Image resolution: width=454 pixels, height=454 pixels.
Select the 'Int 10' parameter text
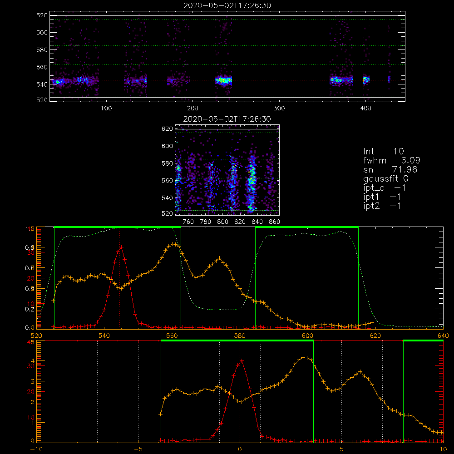[x=383, y=151]
